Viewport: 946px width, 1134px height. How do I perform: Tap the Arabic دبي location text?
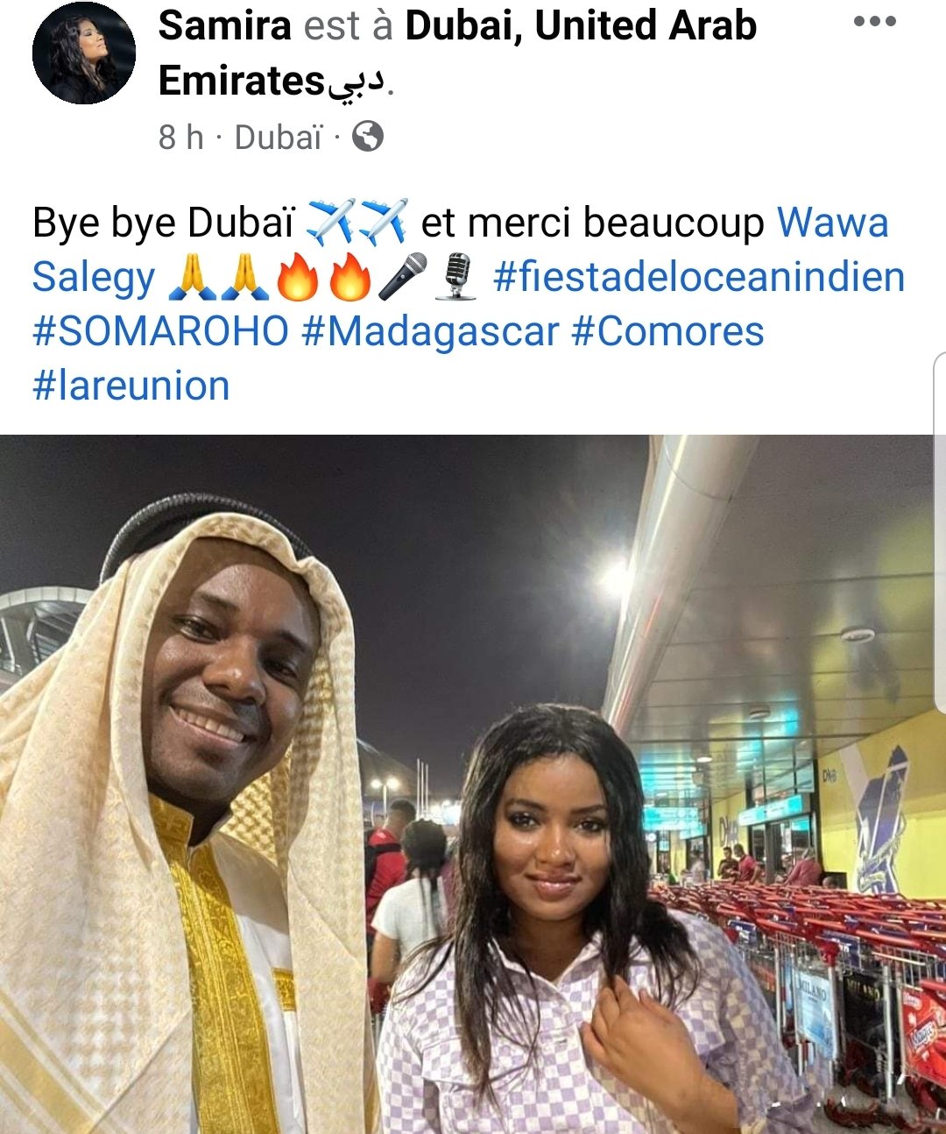pyautogui.click(x=356, y=82)
